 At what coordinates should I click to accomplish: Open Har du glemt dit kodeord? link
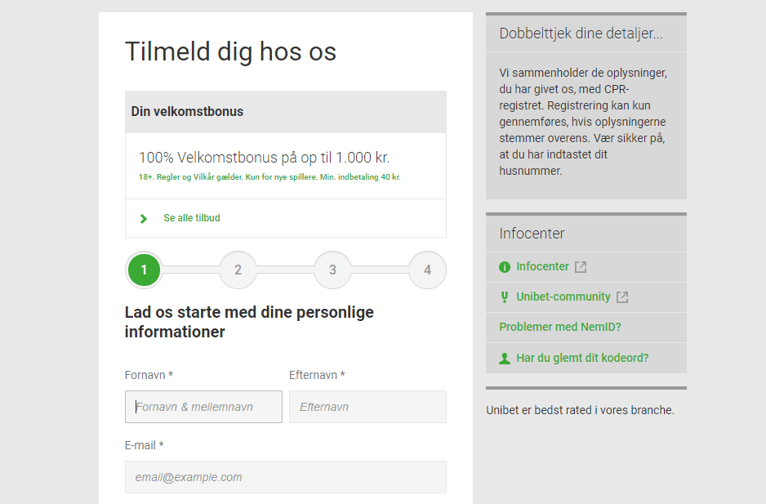pos(582,358)
